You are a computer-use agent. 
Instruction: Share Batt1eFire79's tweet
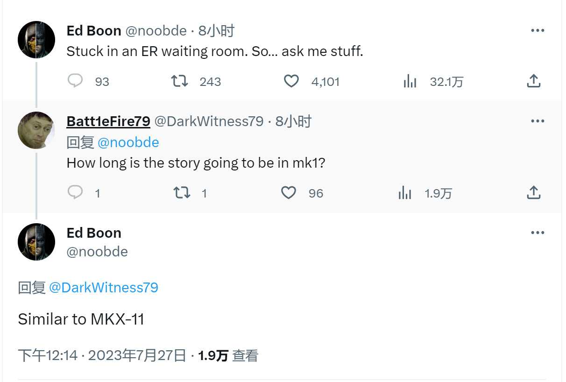pyautogui.click(x=533, y=192)
